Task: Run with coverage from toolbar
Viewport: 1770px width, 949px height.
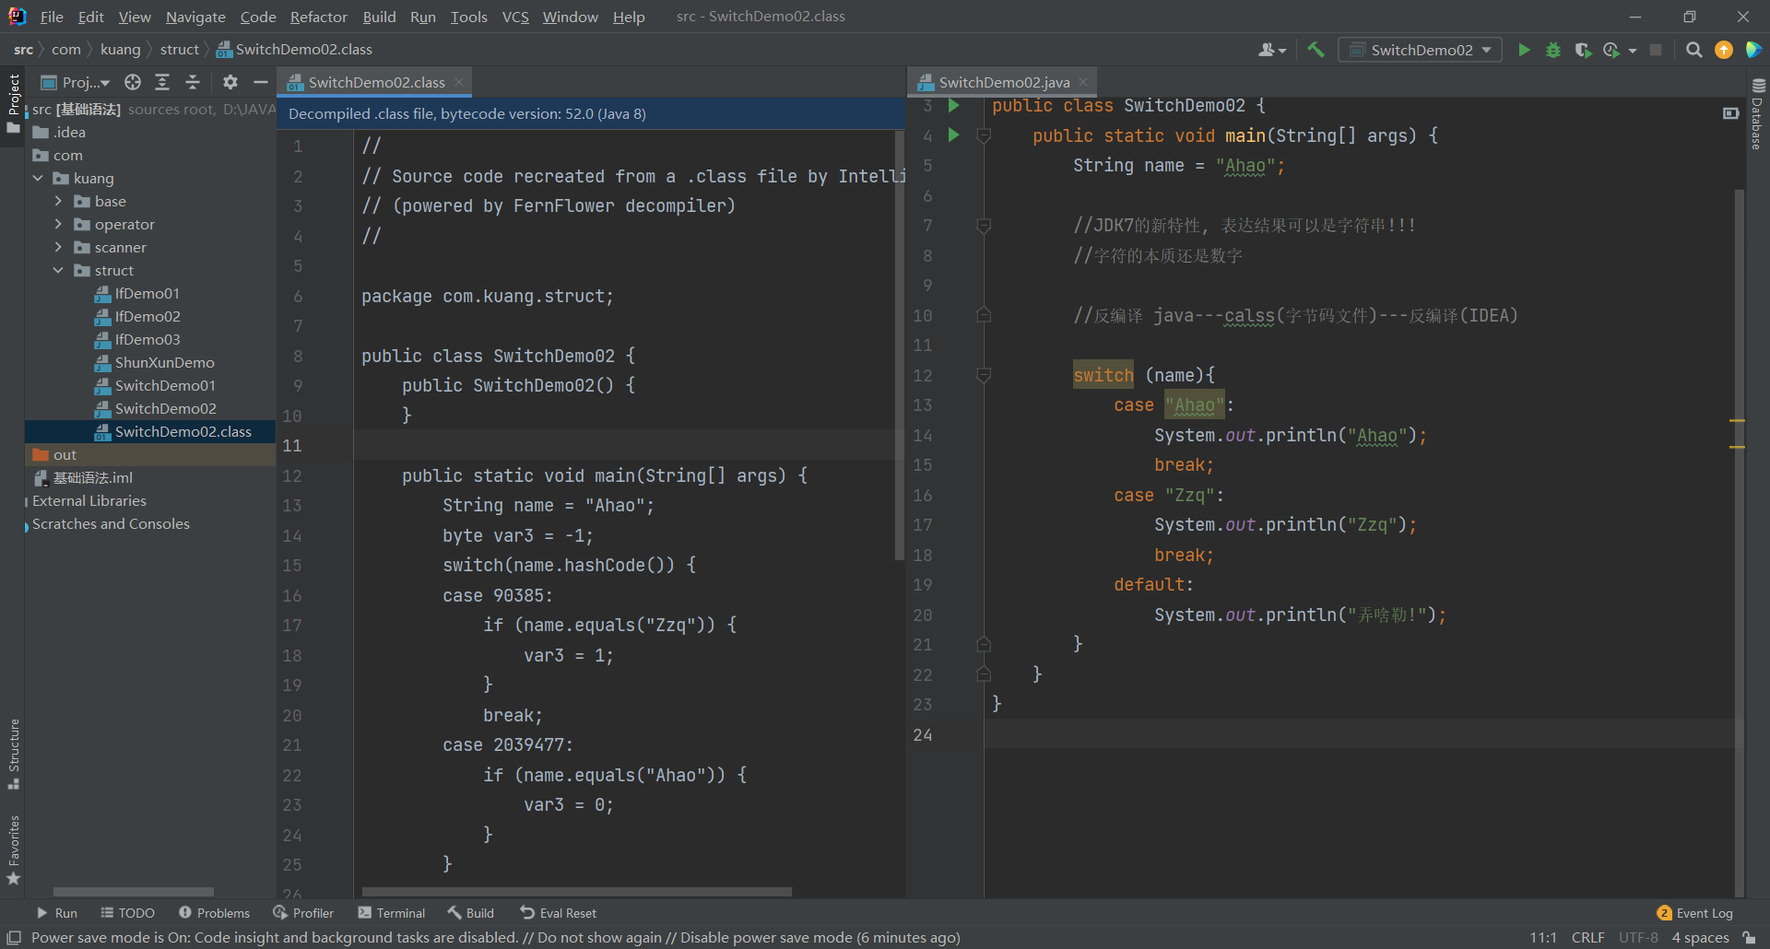Action: [x=1583, y=50]
